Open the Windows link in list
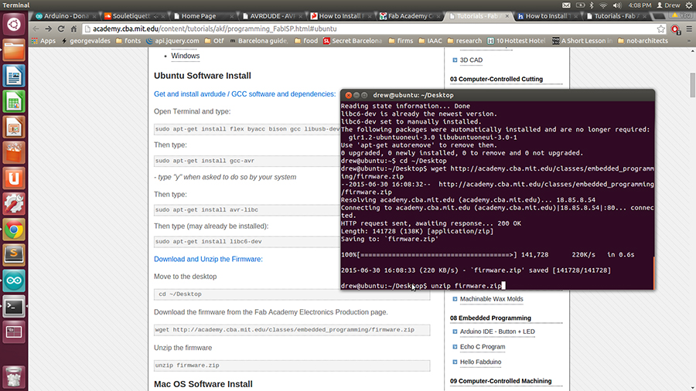Image resolution: width=696 pixels, height=391 pixels. (x=185, y=56)
